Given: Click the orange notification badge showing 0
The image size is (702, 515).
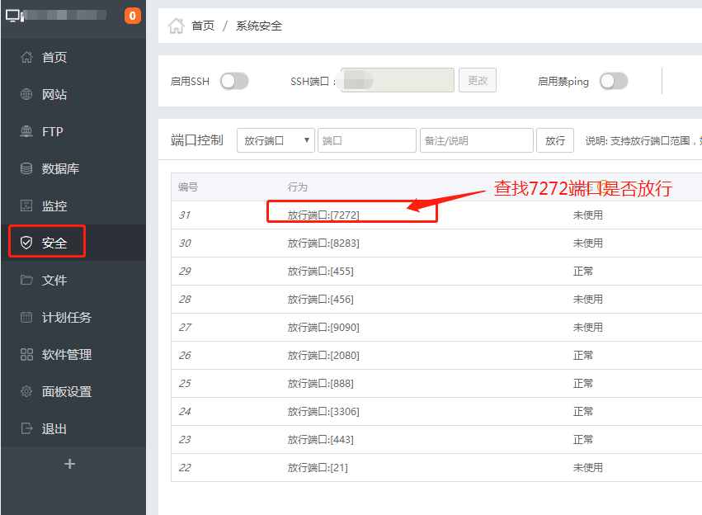Looking at the screenshot, I should (x=133, y=16).
